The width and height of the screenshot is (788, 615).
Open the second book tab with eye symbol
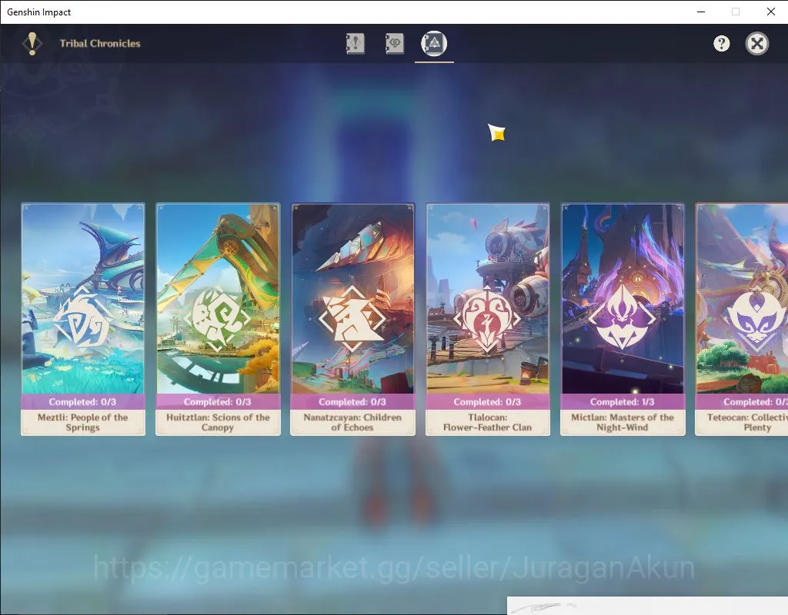pos(394,43)
